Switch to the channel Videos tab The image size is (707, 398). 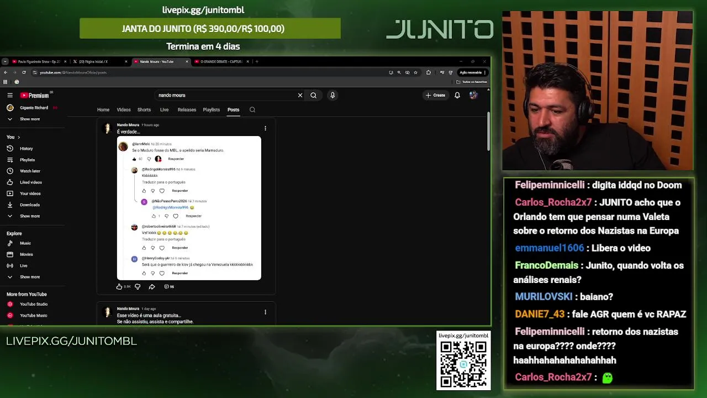pyautogui.click(x=124, y=109)
